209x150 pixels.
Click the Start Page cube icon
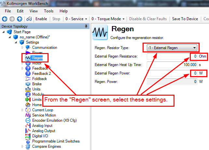9,32
